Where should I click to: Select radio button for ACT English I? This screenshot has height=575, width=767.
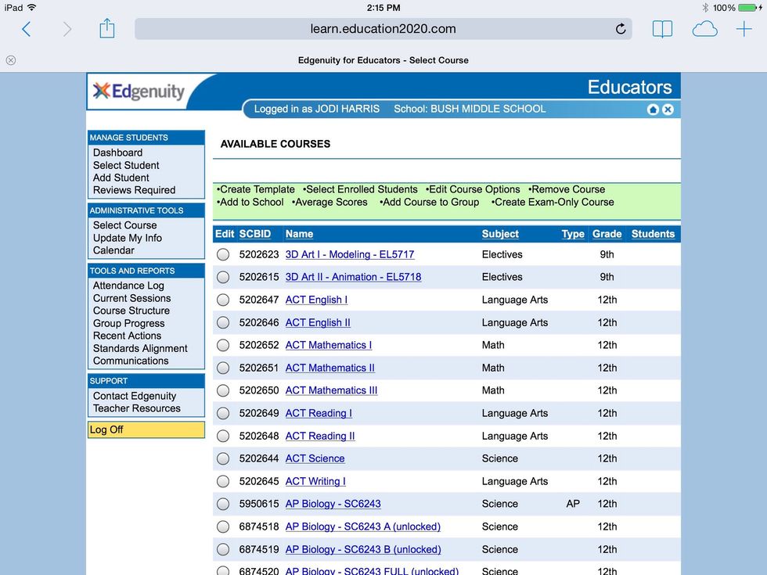pos(223,300)
